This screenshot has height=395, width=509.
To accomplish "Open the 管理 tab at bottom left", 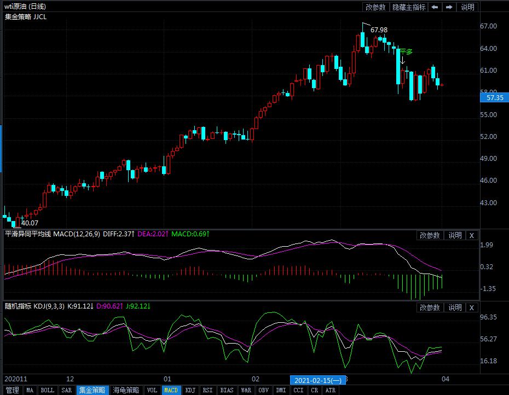I will pos(12,390).
